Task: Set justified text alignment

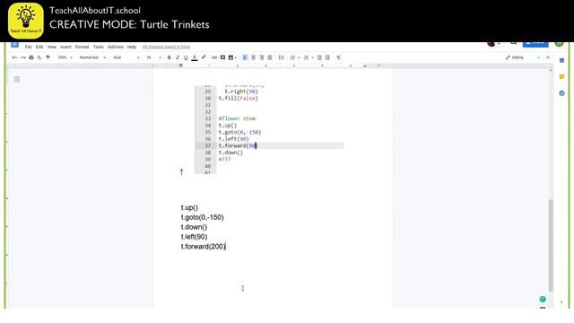Action: 270,57
